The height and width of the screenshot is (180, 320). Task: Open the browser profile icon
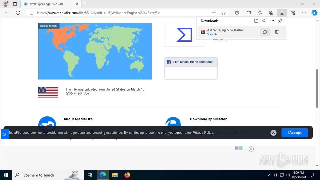click(5, 4)
